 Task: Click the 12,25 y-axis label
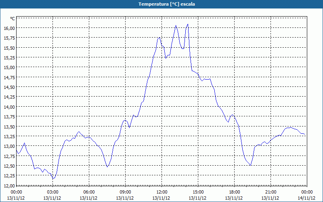pos(9,176)
